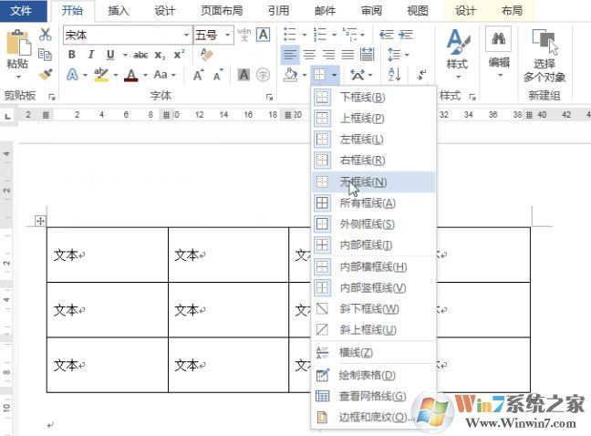This screenshot has width=591, height=436.
Task: Toggle superscript formatting
Action: pyautogui.click(x=179, y=55)
